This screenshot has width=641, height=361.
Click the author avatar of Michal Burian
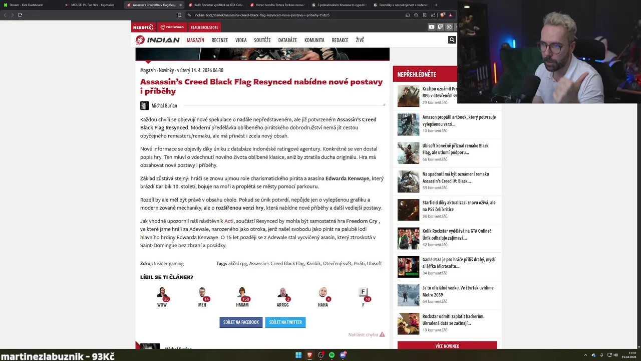pyautogui.click(x=144, y=105)
